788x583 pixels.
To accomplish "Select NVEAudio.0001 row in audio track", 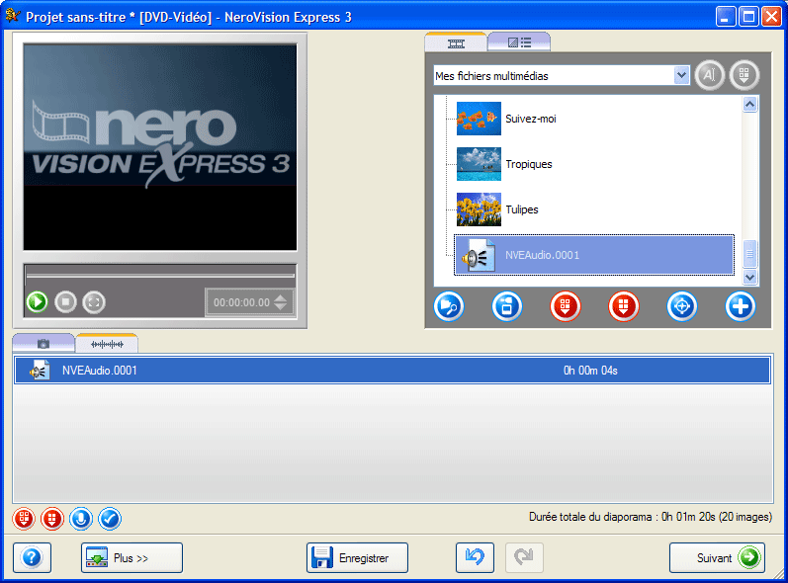I will 393,371.
